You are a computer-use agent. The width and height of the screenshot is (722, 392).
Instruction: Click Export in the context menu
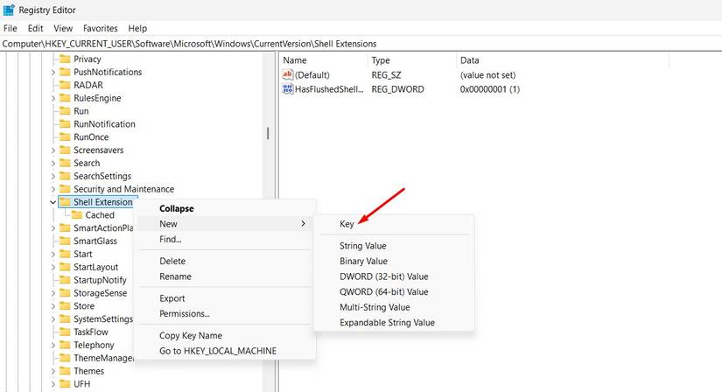(225, 298)
